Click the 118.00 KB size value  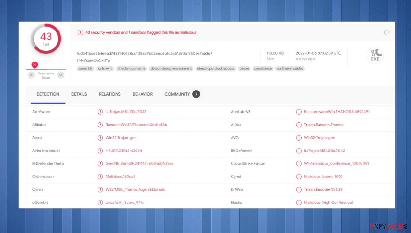pyautogui.click(x=275, y=53)
